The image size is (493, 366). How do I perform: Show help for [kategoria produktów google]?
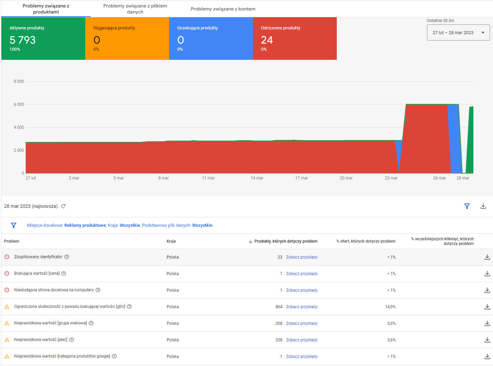114,356
